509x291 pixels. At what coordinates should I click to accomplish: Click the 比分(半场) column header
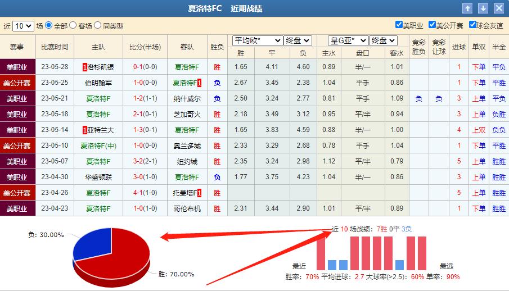tap(145, 47)
